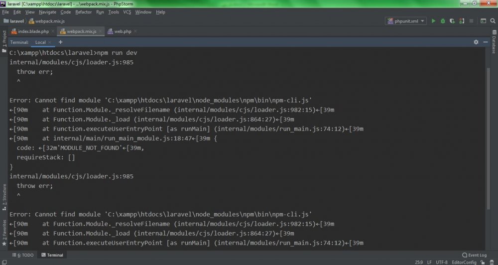Open the Refactor menu
This screenshot has width=498, height=265.
(83, 11)
